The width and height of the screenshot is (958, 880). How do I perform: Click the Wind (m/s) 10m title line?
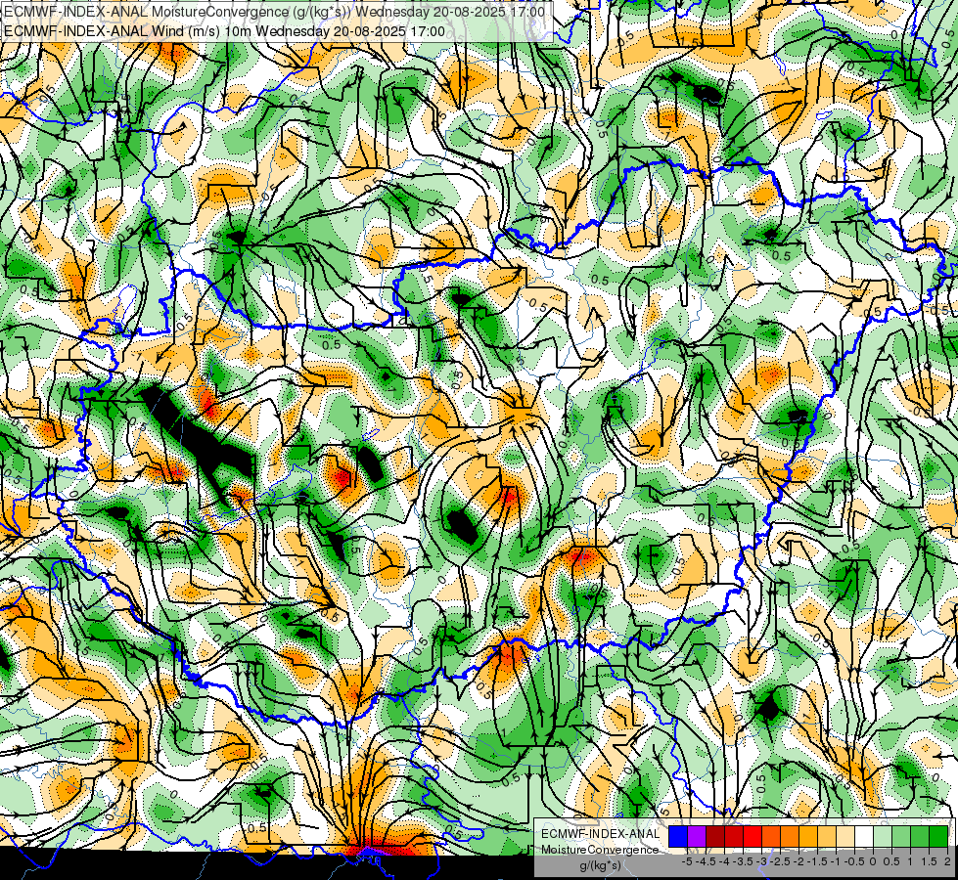pos(224,31)
